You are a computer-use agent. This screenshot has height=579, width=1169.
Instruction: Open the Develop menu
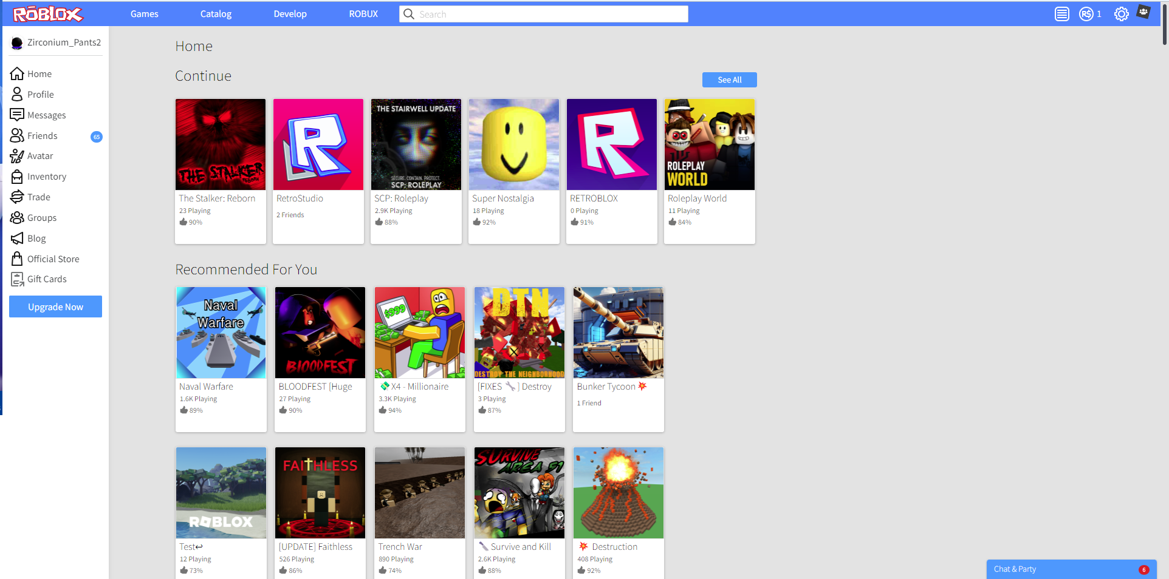point(290,14)
